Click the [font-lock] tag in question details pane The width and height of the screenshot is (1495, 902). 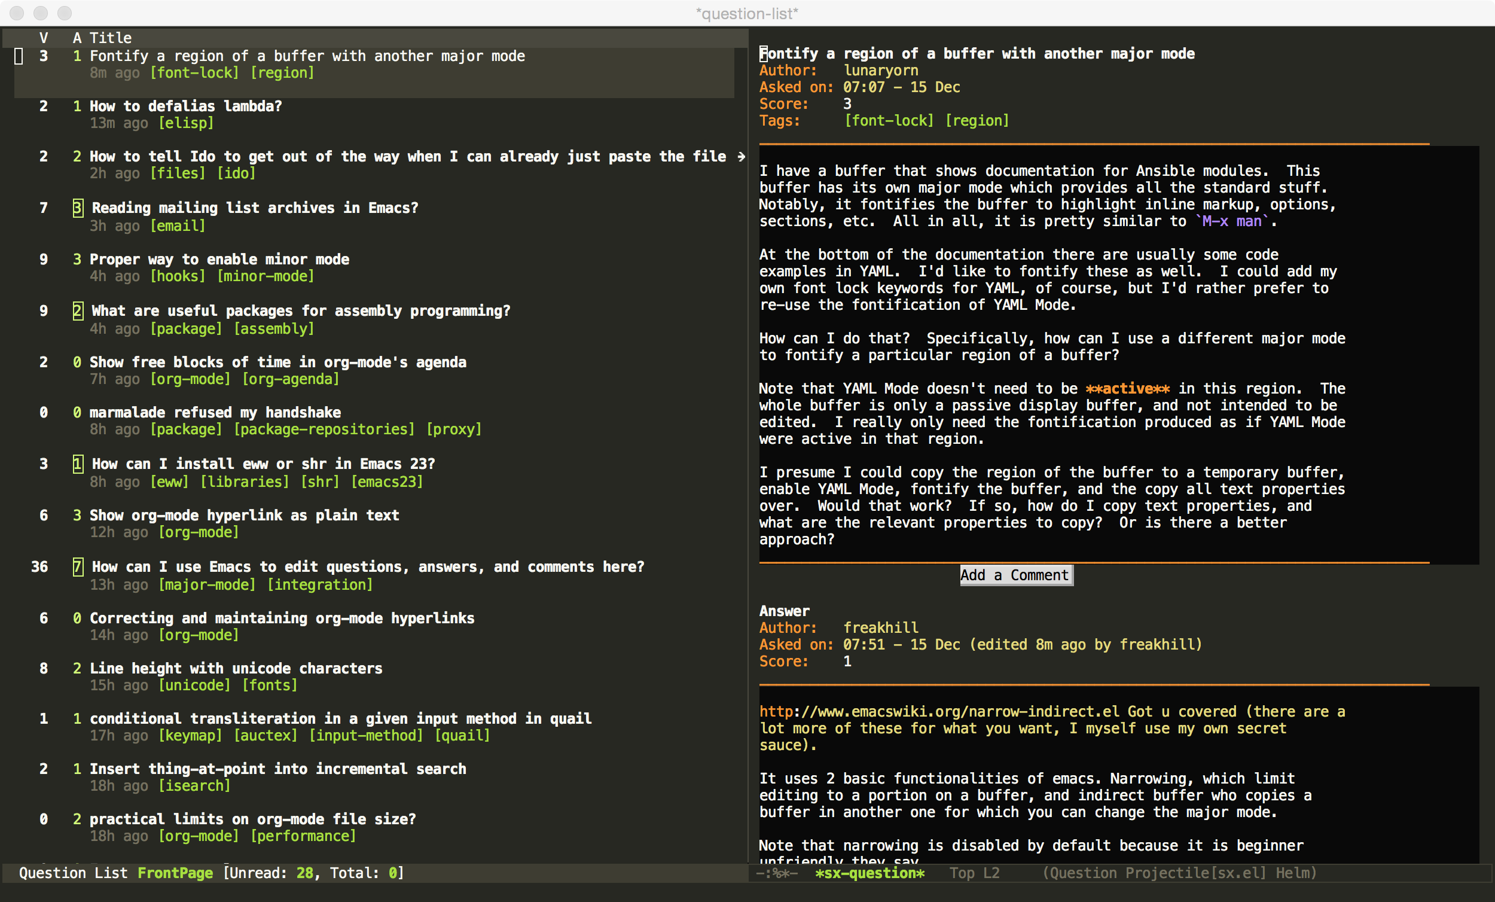point(889,121)
